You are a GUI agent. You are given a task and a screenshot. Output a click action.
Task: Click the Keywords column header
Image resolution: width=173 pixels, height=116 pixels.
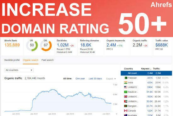point(146,69)
